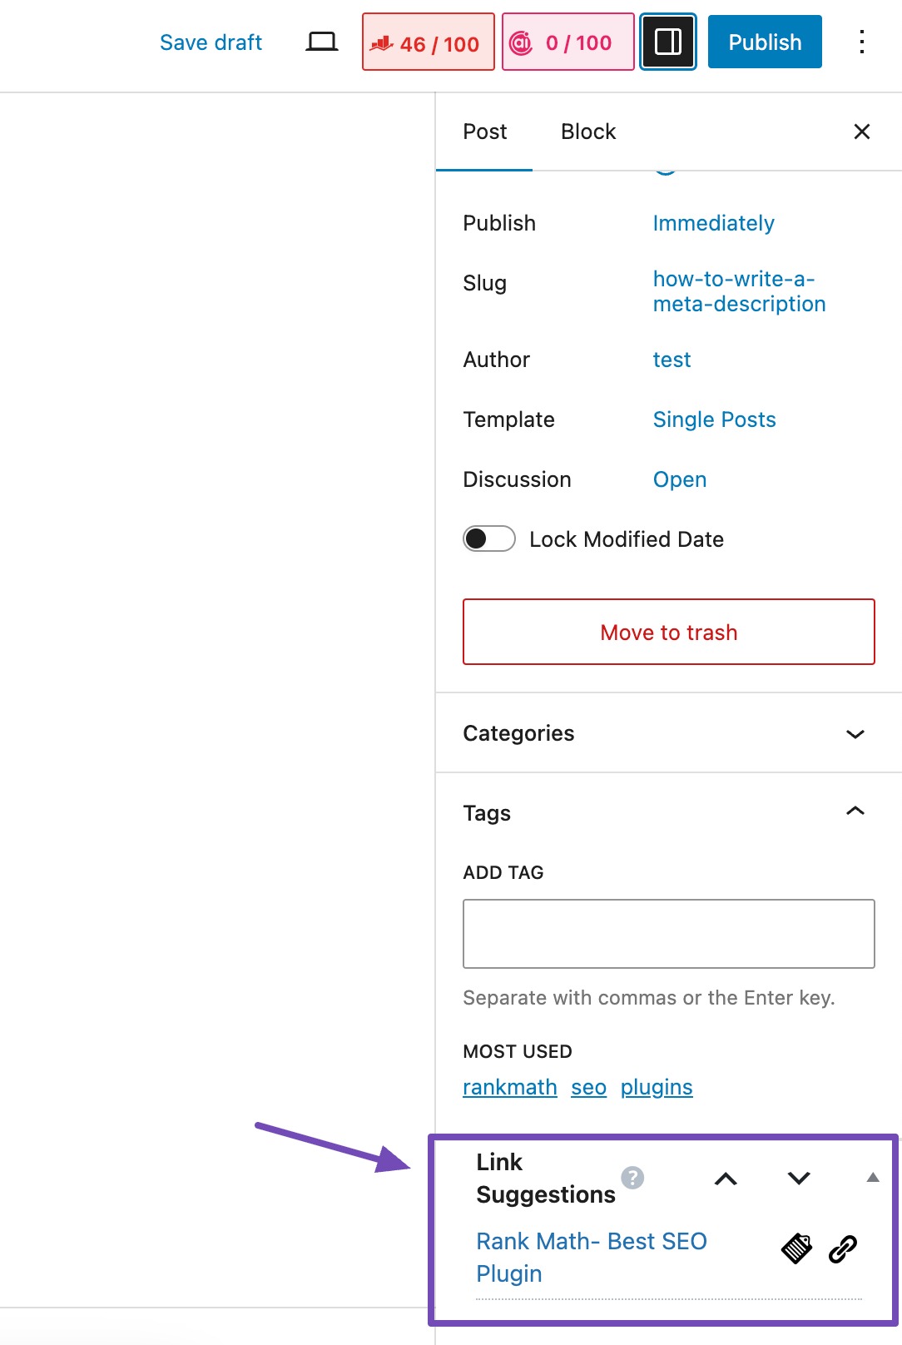Viewport: 902px width, 1345px height.
Task: Save the post as draft
Action: (x=210, y=42)
